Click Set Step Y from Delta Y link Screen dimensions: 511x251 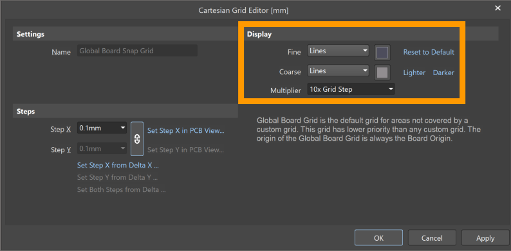(118, 178)
